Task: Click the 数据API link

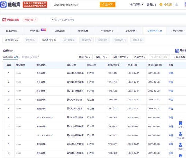Action: click(151, 5)
